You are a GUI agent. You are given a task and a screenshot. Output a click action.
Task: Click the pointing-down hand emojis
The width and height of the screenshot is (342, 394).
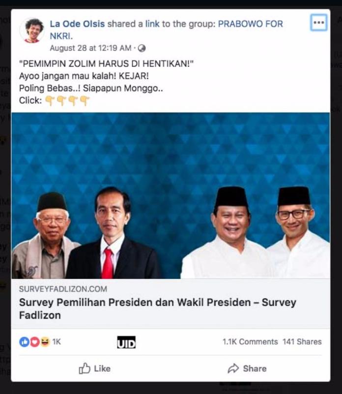[x=67, y=100]
